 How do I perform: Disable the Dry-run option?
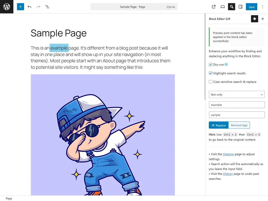pos(211,64)
